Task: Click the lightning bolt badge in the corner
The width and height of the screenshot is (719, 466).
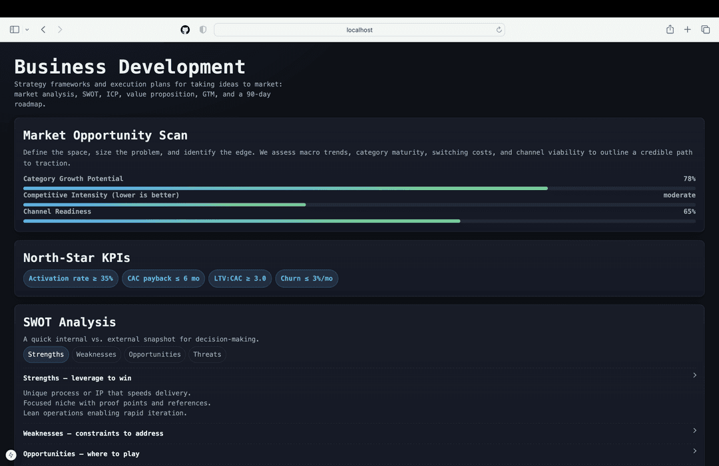Action: tap(11, 455)
